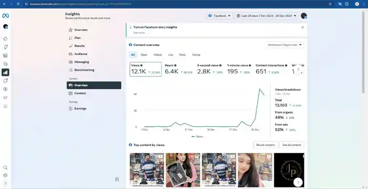Open the Help question mark icon
Screen dimensions: 368x189
click(5, 184)
